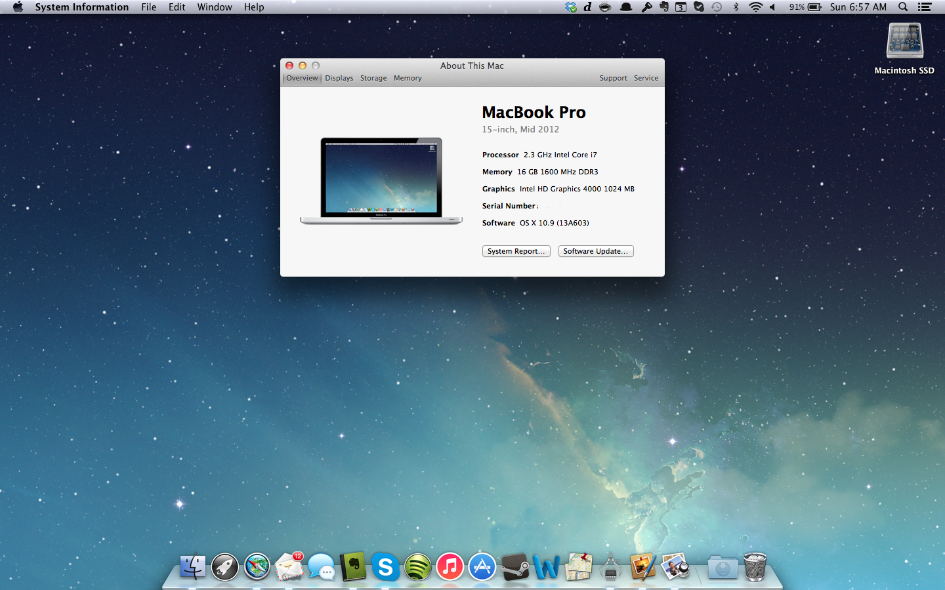
Task: Click System Information chip icon in Dock
Action: [611, 567]
